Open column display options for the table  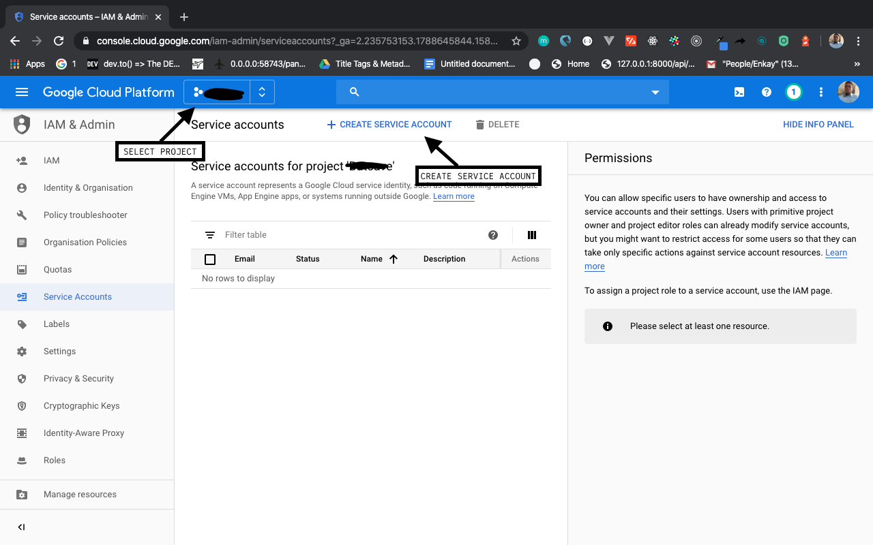tap(532, 234)
